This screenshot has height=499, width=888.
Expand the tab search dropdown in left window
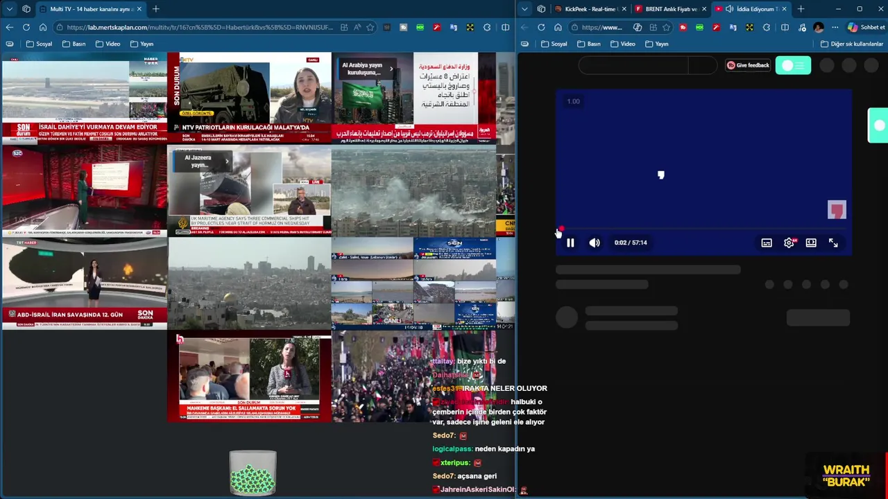point(9,9)
